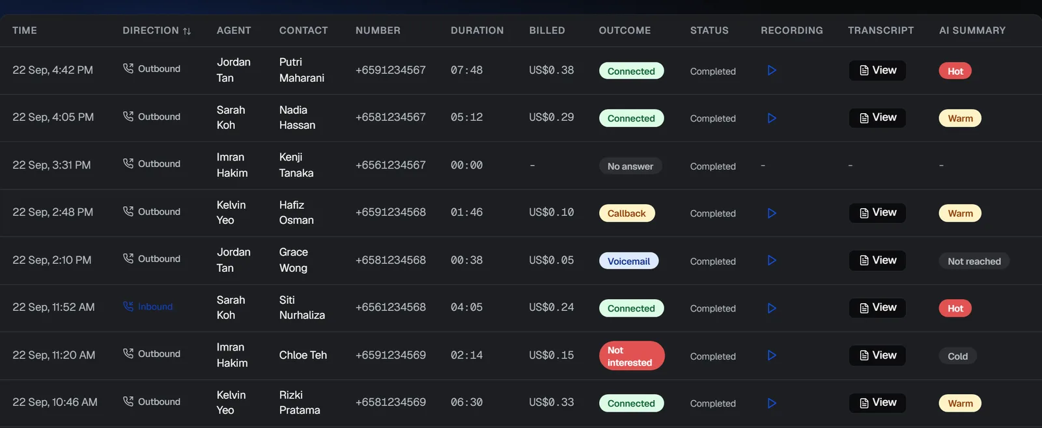Click contact name Chloe Teh
1042x428 pixels.
click(303, 355)
